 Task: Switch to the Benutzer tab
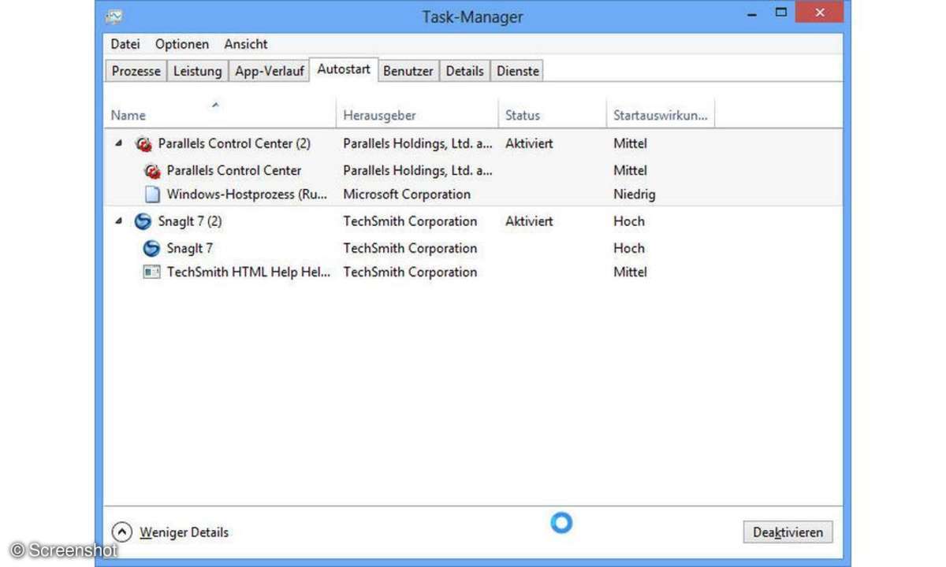tap(408, 71)
